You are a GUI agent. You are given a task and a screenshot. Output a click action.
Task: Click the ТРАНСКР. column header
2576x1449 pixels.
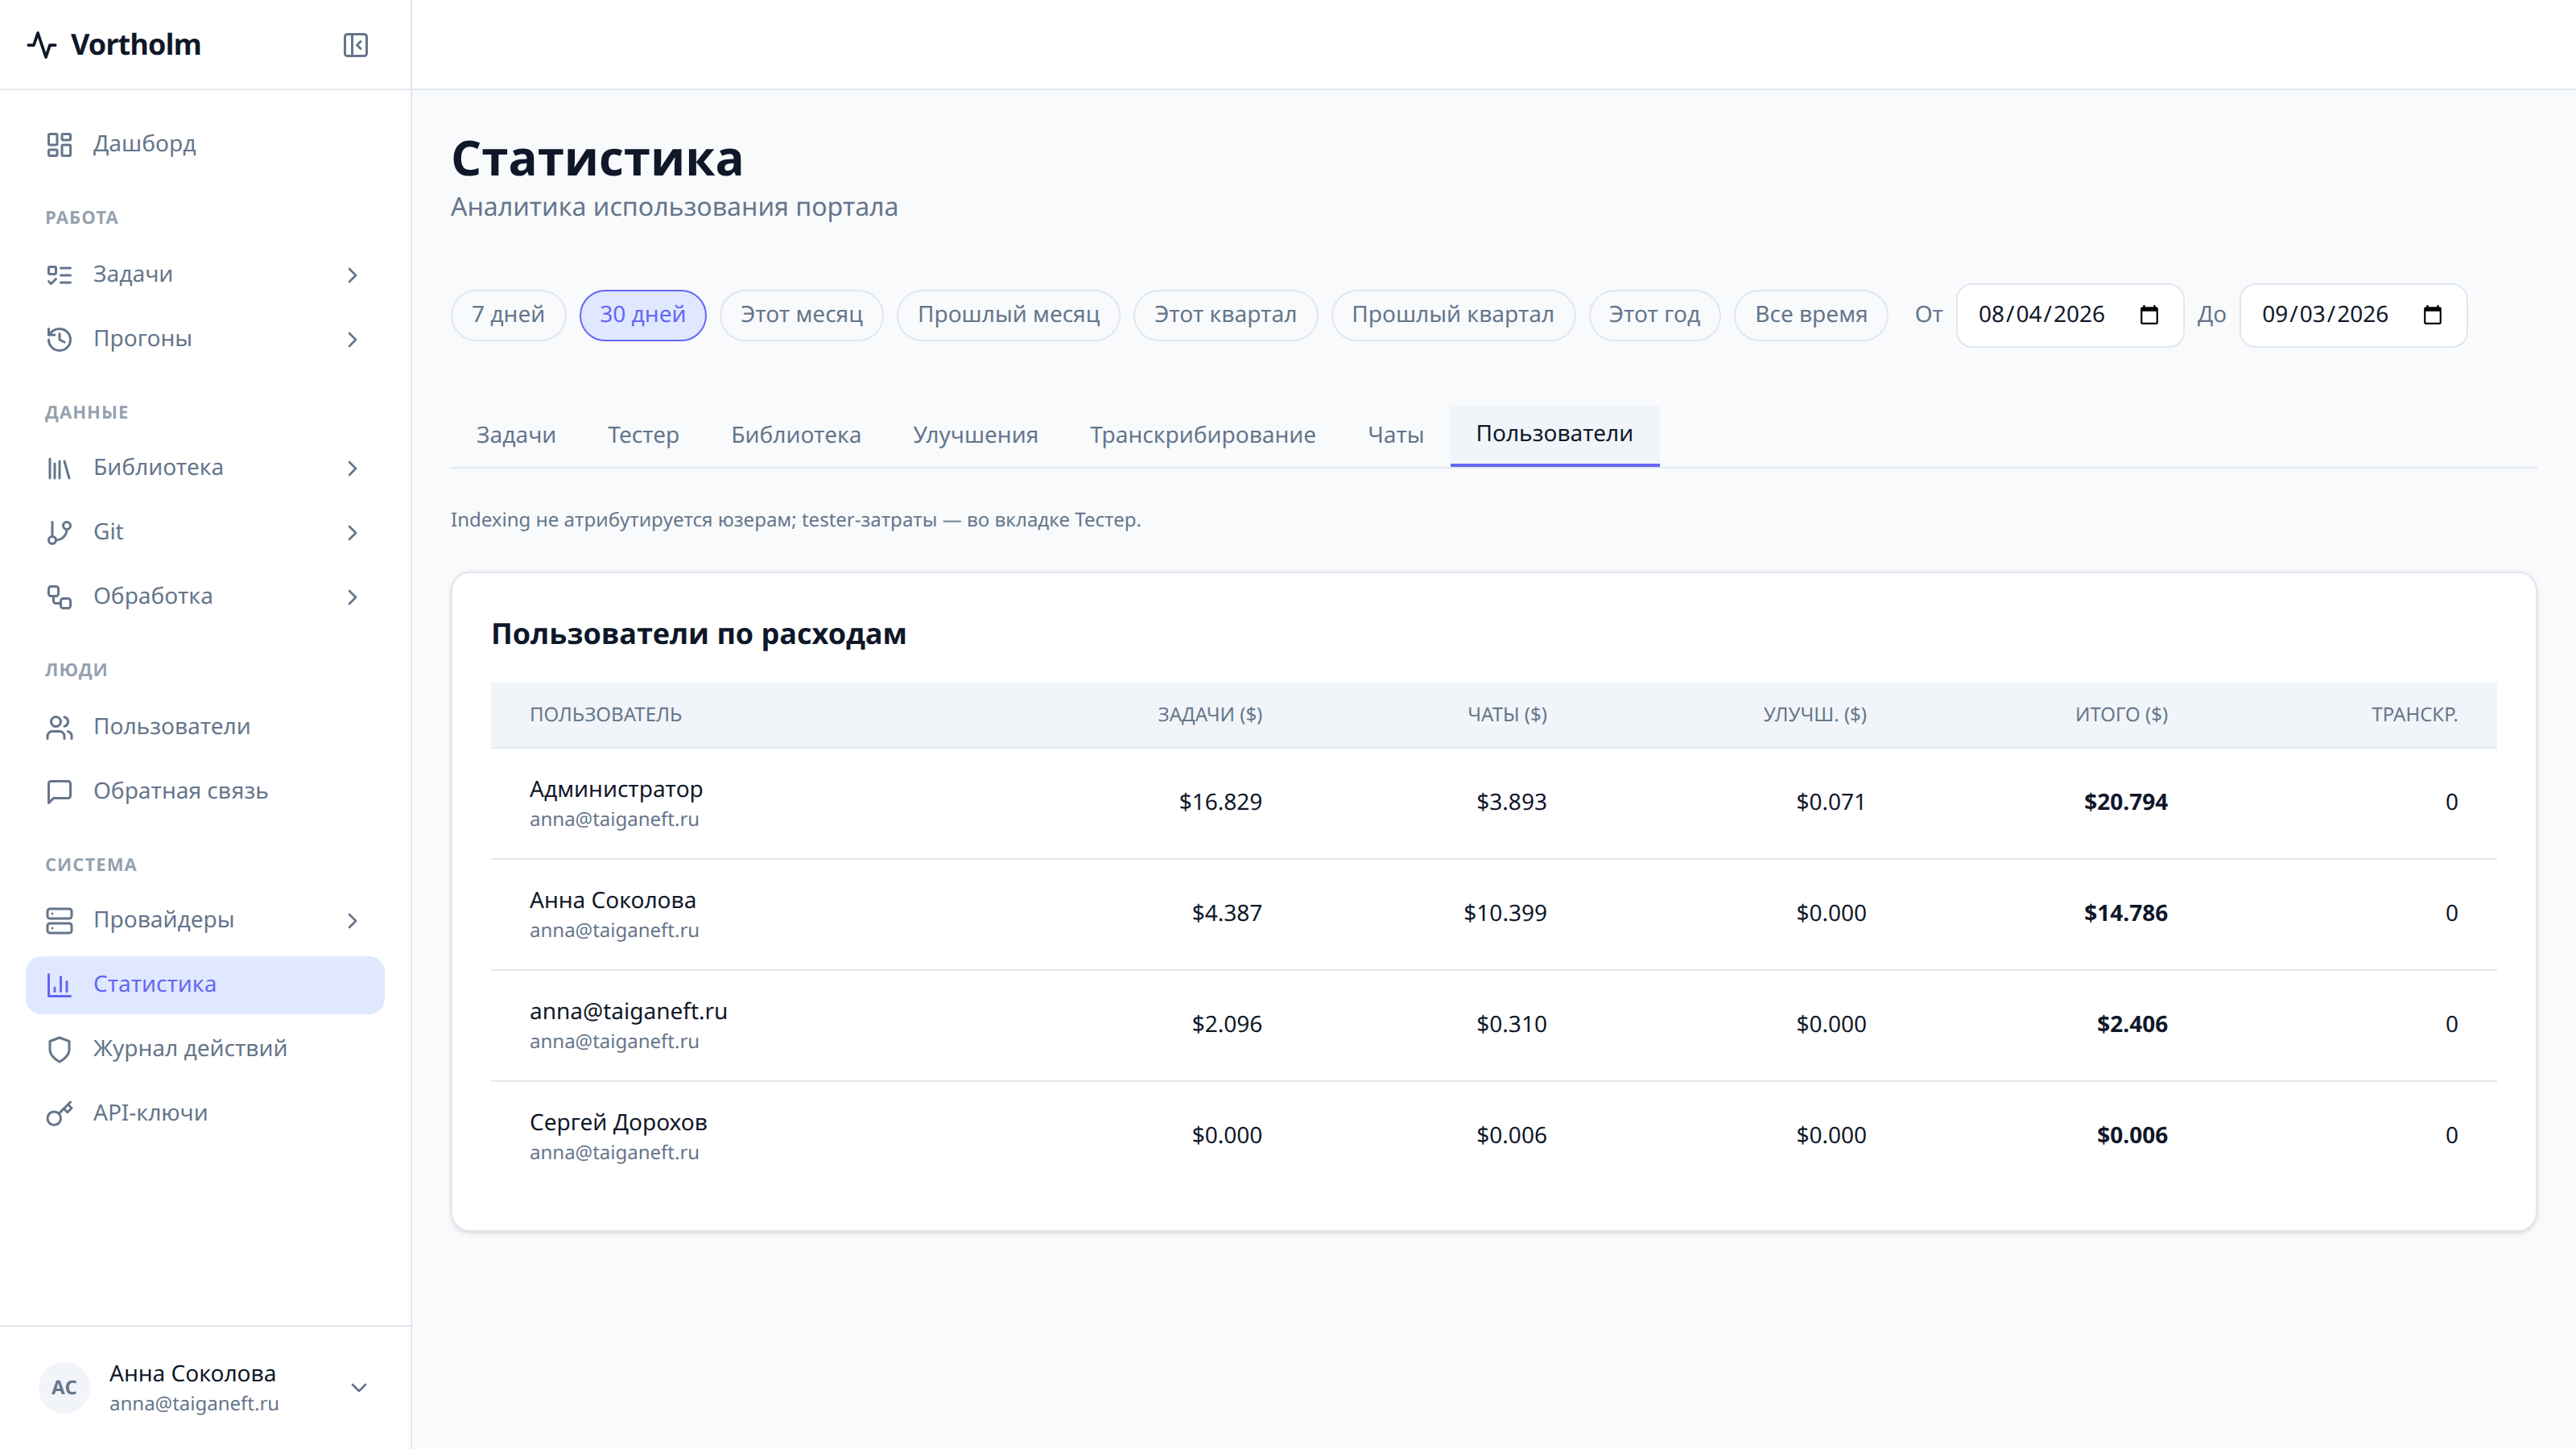2414,715
